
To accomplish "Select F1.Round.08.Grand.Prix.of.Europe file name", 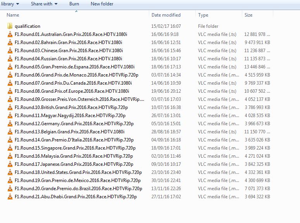I will [x=72, y=91].
